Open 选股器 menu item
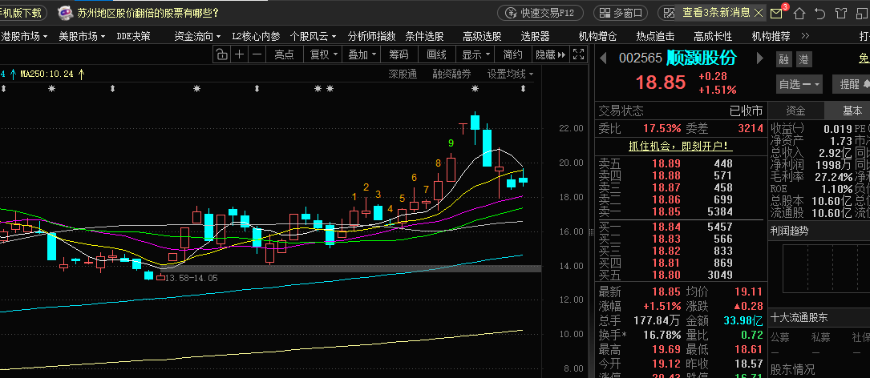The image size is (870, 378). [x=535, y=37]
